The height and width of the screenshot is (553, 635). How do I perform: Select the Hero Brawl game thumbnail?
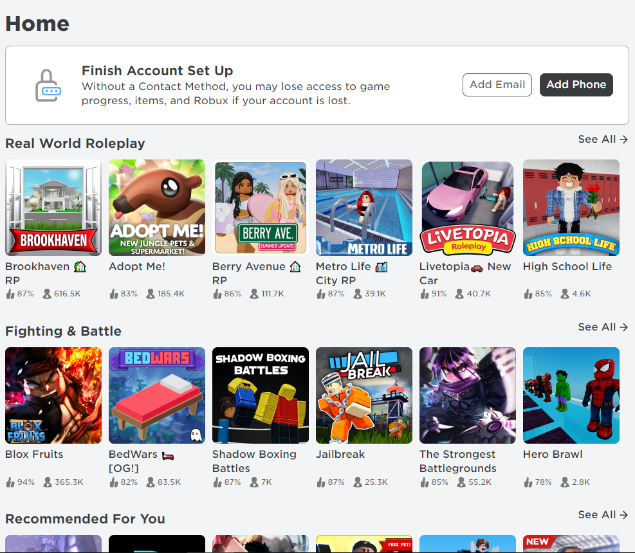(571, 395)
